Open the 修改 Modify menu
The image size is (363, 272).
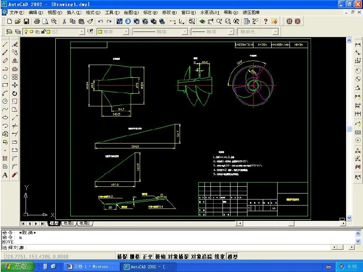[169, 12]
